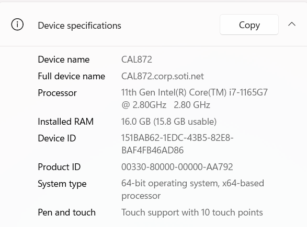Click the full device name CAL872.corp.soti.net
This screenshot has height=227, width=307.
coord(163,76)
